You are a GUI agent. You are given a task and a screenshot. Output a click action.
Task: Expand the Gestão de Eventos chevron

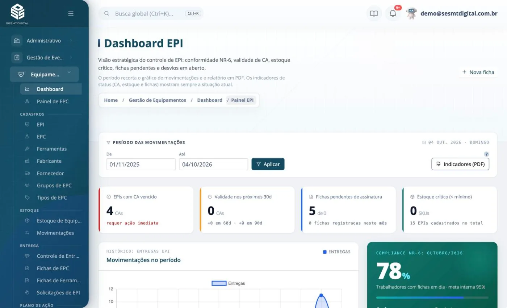tap(71, 57)
